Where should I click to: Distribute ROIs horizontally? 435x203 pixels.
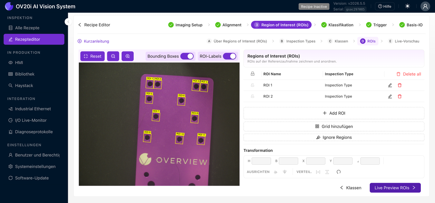318,172
